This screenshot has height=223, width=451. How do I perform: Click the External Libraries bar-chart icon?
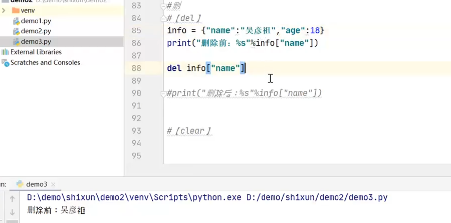tap(5, 52)
